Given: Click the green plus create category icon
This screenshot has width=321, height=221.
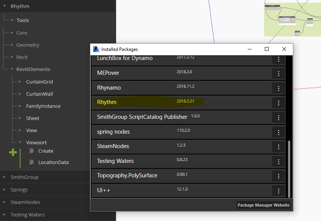Looking at the screenshot, I should pyautogui.click(x=13, y=152).
